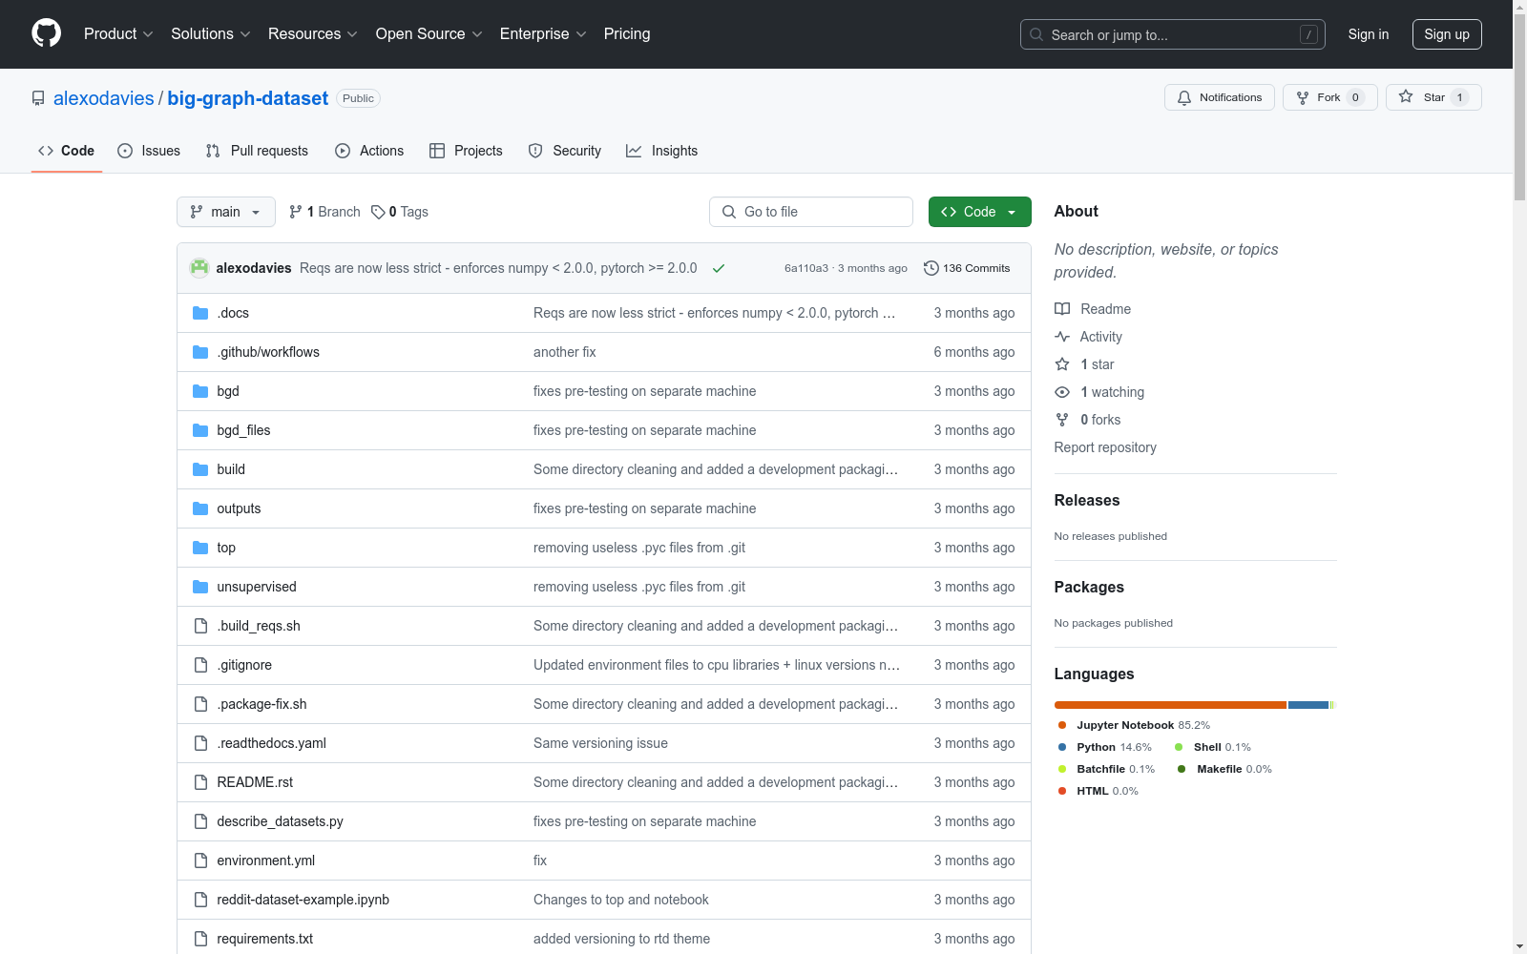This screenshot has height=954, width=1527.
Task: Click the README.rst file icon
Action: [x=200, y=782]
